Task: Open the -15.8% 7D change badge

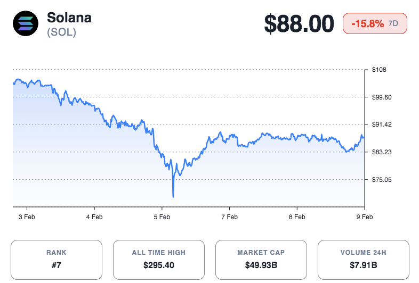Action: click(x=379, y=24)
